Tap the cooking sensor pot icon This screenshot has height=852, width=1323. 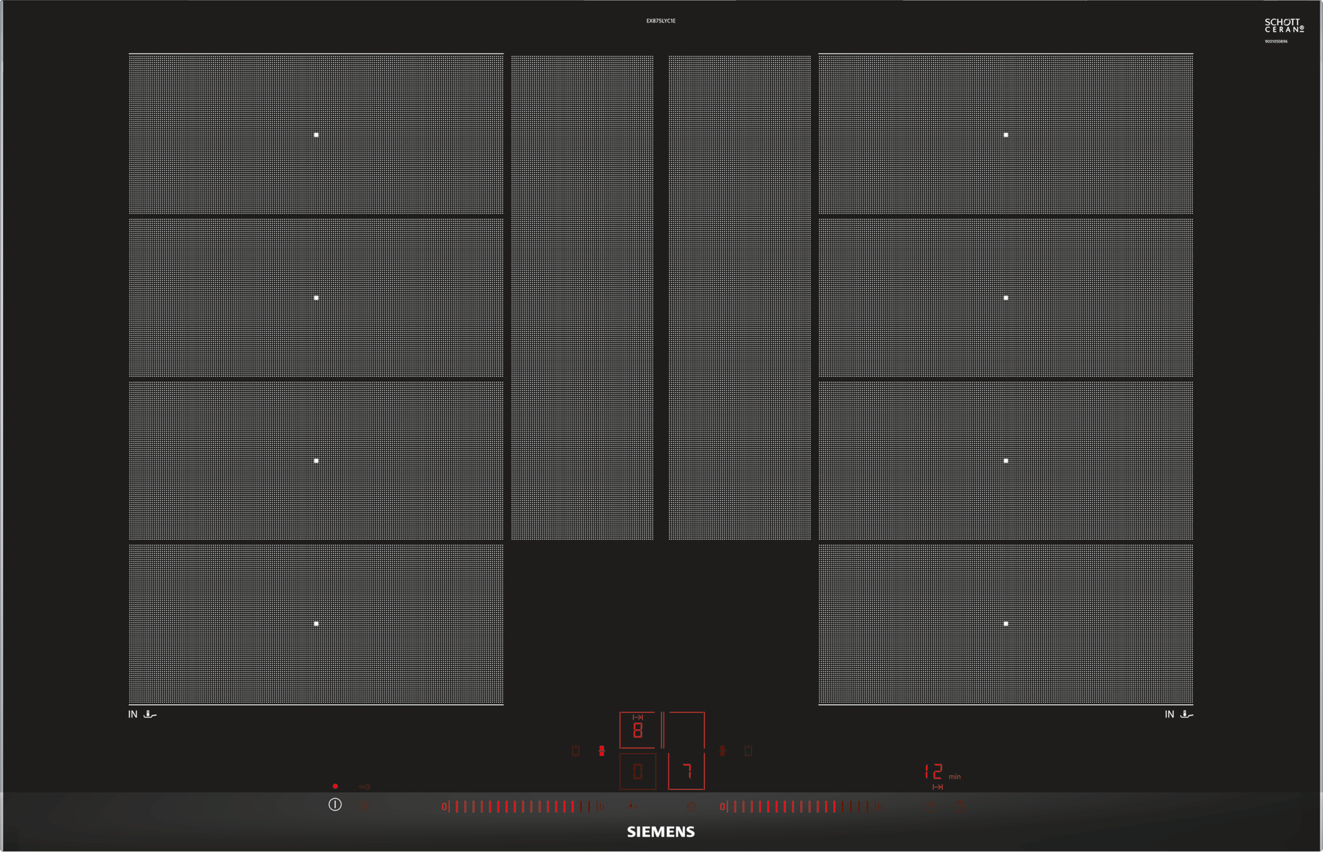[691, 806]
